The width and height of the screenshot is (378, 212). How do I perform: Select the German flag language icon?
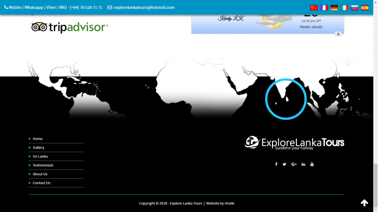click(x=334, y=8)
